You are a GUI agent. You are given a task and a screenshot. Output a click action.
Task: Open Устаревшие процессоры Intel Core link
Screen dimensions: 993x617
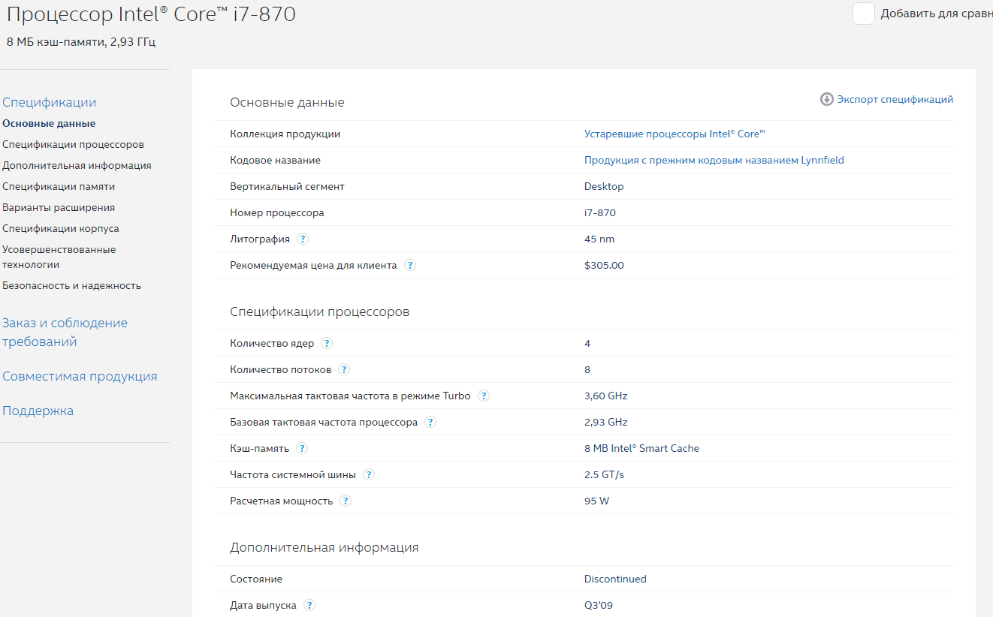pyautogui.click(x=675, y=134)
